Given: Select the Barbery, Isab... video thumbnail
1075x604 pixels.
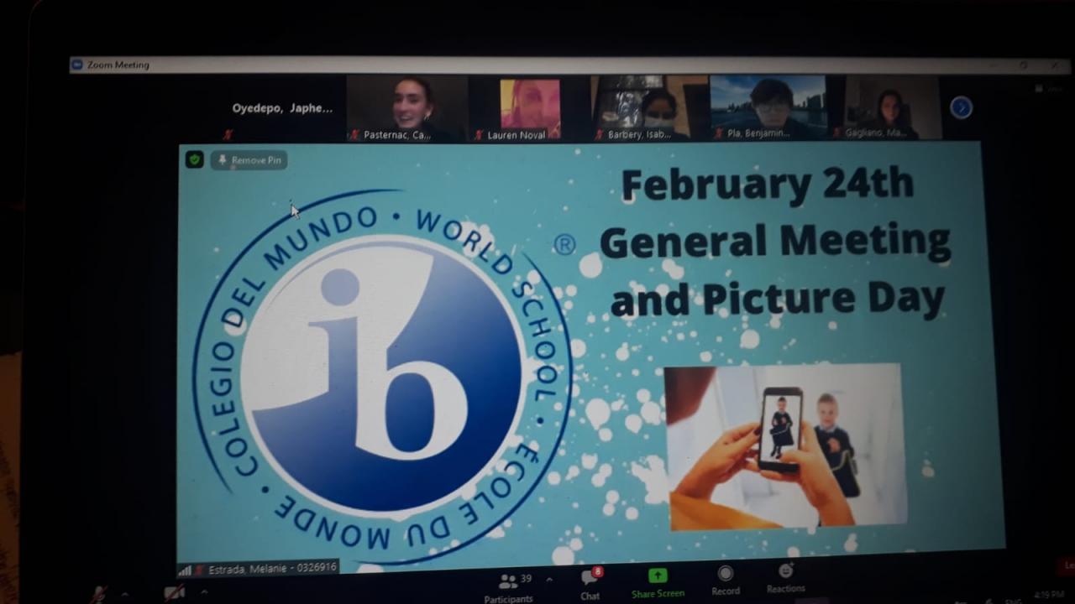Looking at the screenshot, I should [649, 108].
